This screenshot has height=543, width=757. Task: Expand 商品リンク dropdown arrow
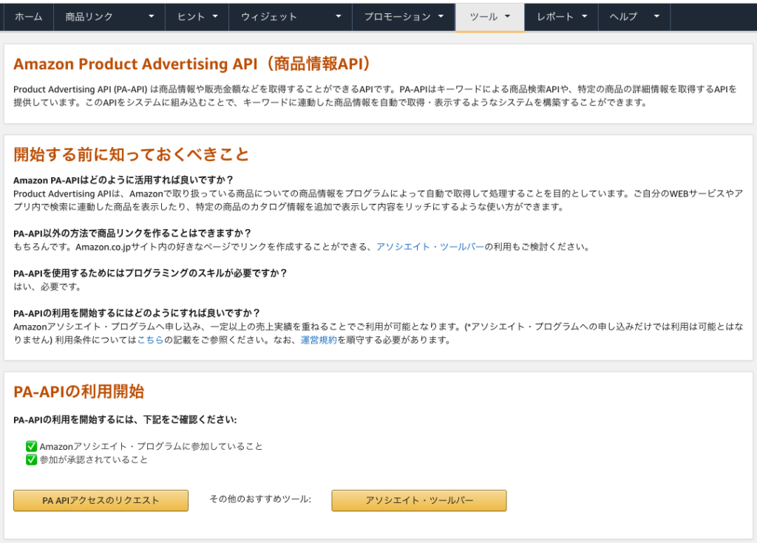[151, 16]
